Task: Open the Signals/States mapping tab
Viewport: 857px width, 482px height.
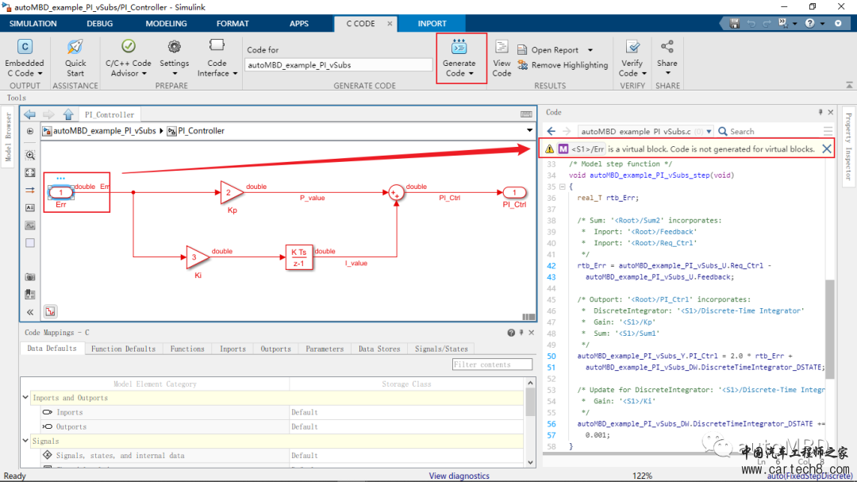Action: click(441, 349)
